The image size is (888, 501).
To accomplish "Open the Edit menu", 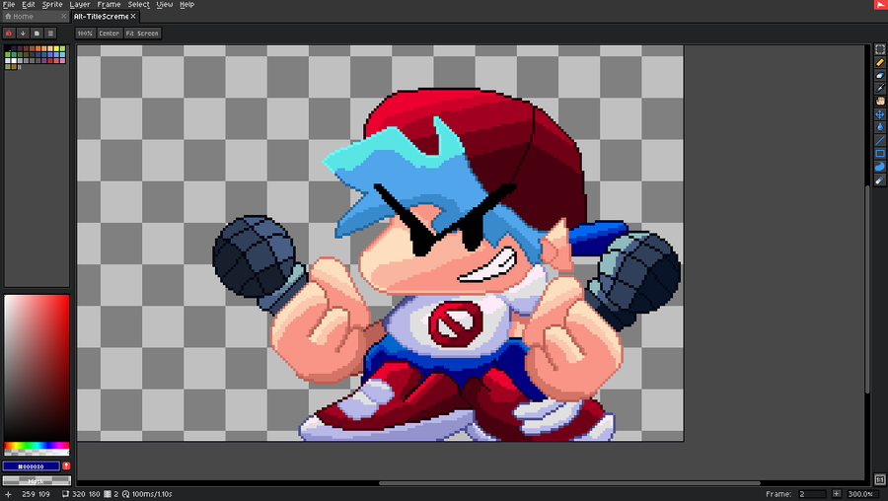I will (x=29, y=5).
